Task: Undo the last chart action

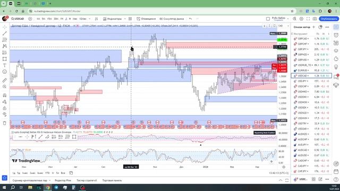Action: (x=190, y=19)
